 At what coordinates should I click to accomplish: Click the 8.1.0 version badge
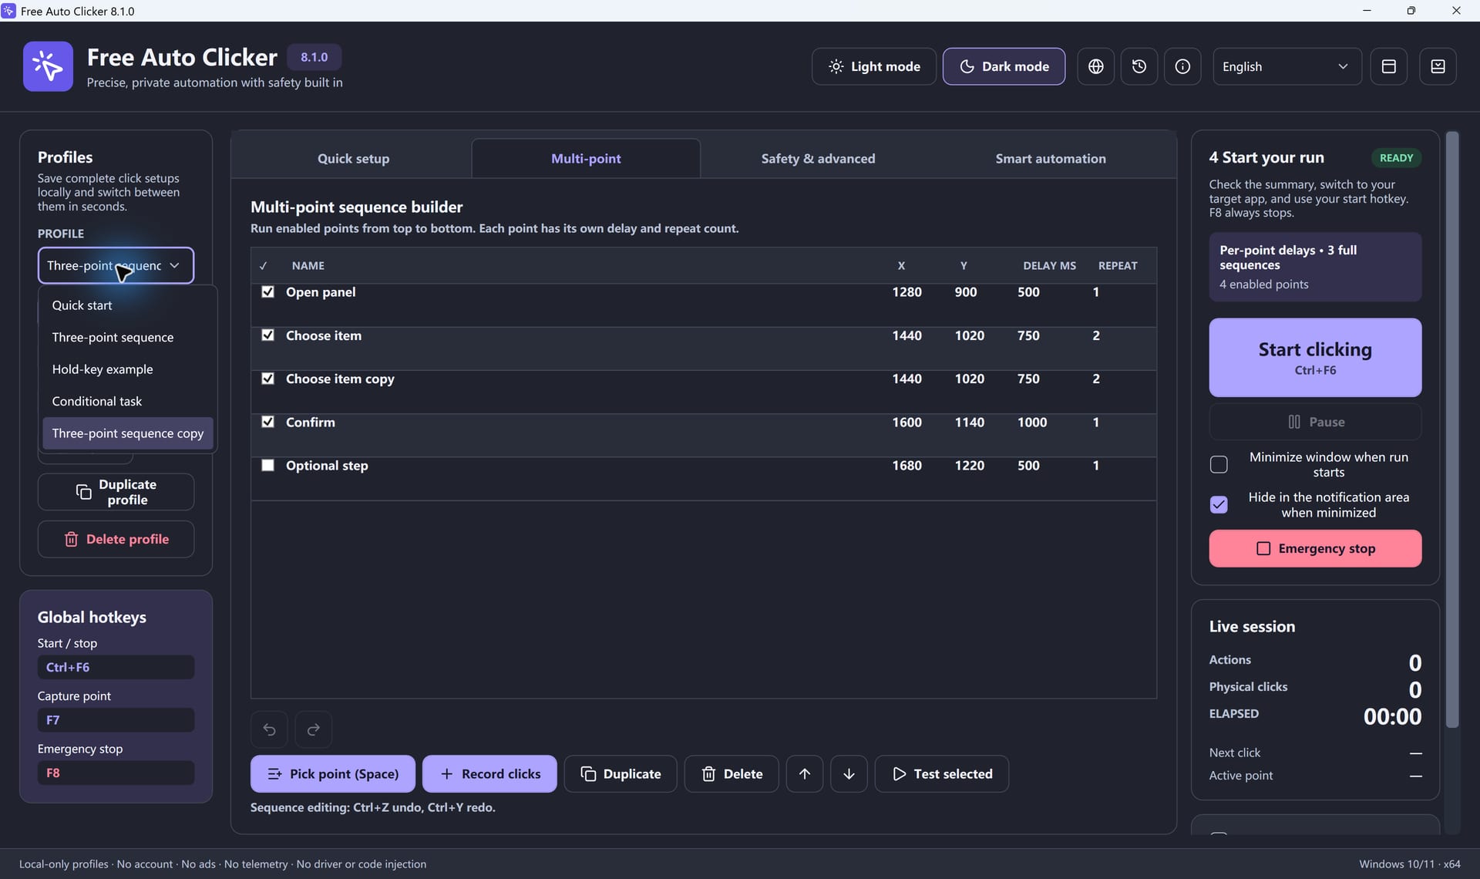point(314,57)
